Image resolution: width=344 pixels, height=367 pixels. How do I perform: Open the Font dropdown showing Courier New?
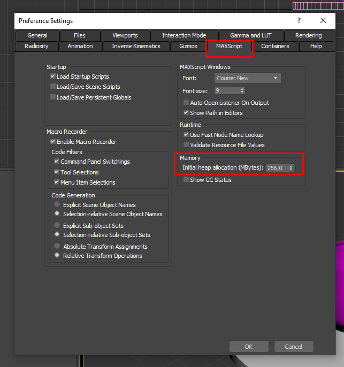(x=248, y=78)
